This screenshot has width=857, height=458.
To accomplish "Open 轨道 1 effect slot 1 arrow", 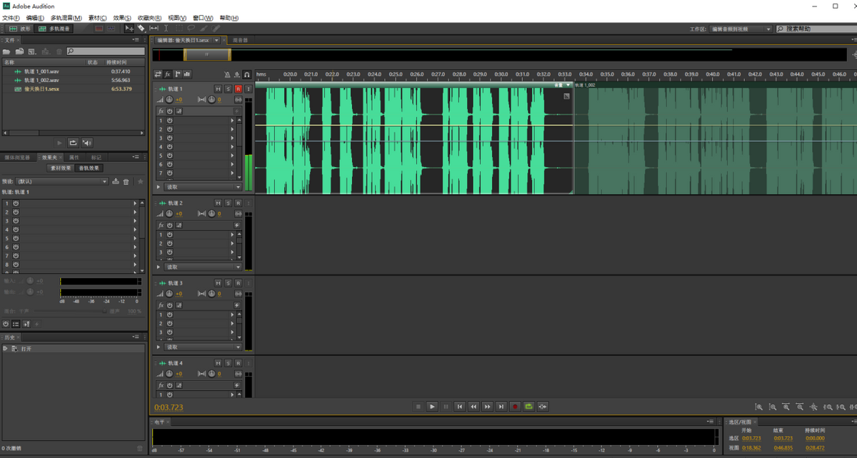I will 232,121.
